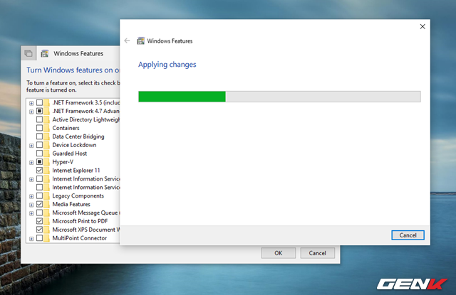Image resolution: width=456 pixels, height=295 pixels.
Task: Expand the Hyper-V node
Action: (x=31, y=163)
